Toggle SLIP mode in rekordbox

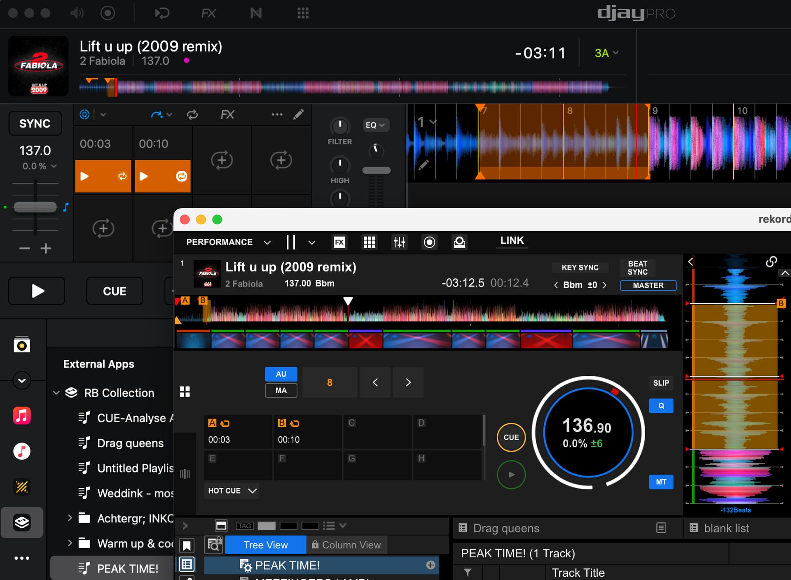(x=661, y=383)
